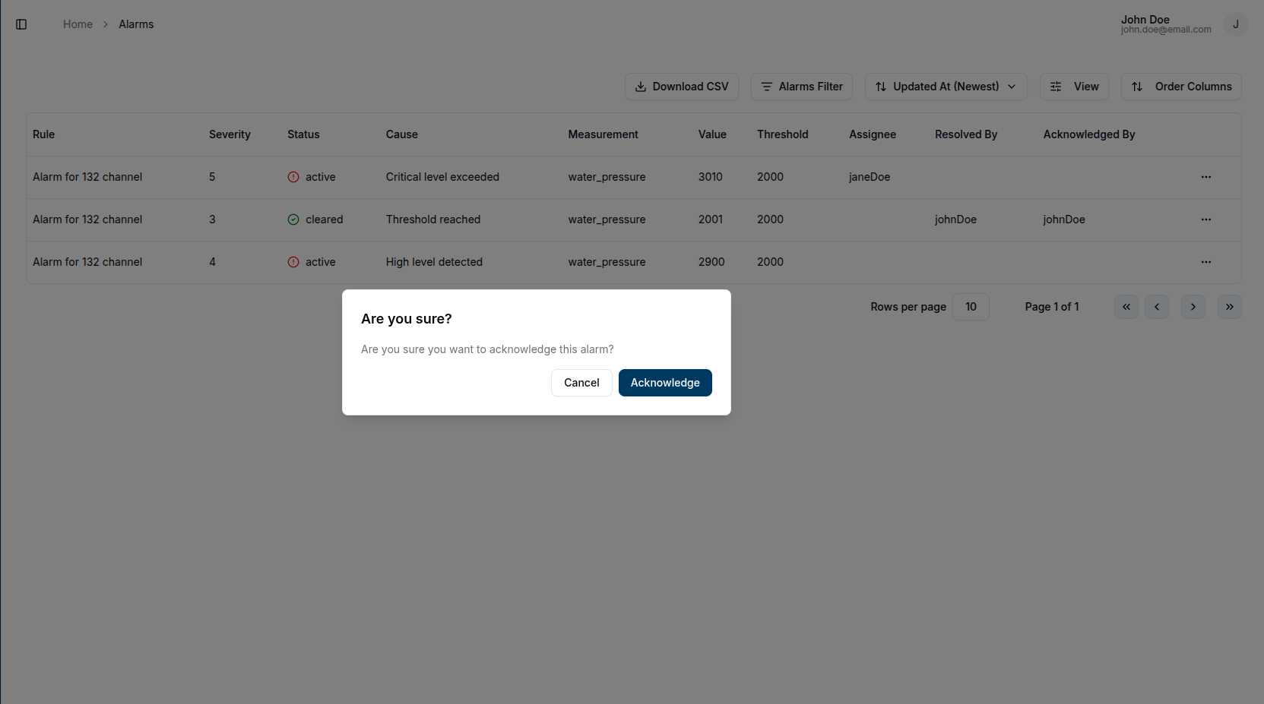This screenshot has width=1264, height=704.
Task: Go to previous page with left chevron
Action: [1157, 307]
